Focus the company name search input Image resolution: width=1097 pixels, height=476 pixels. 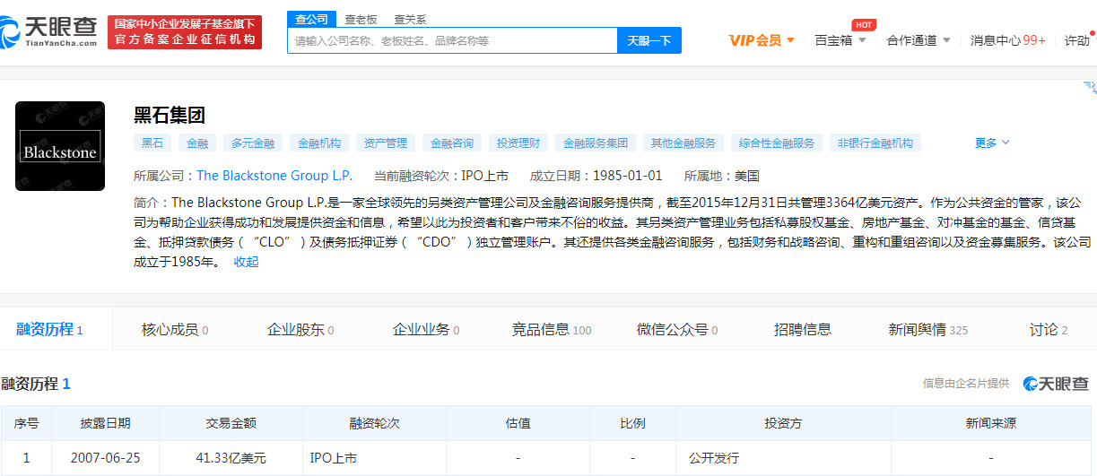(452, 40)
